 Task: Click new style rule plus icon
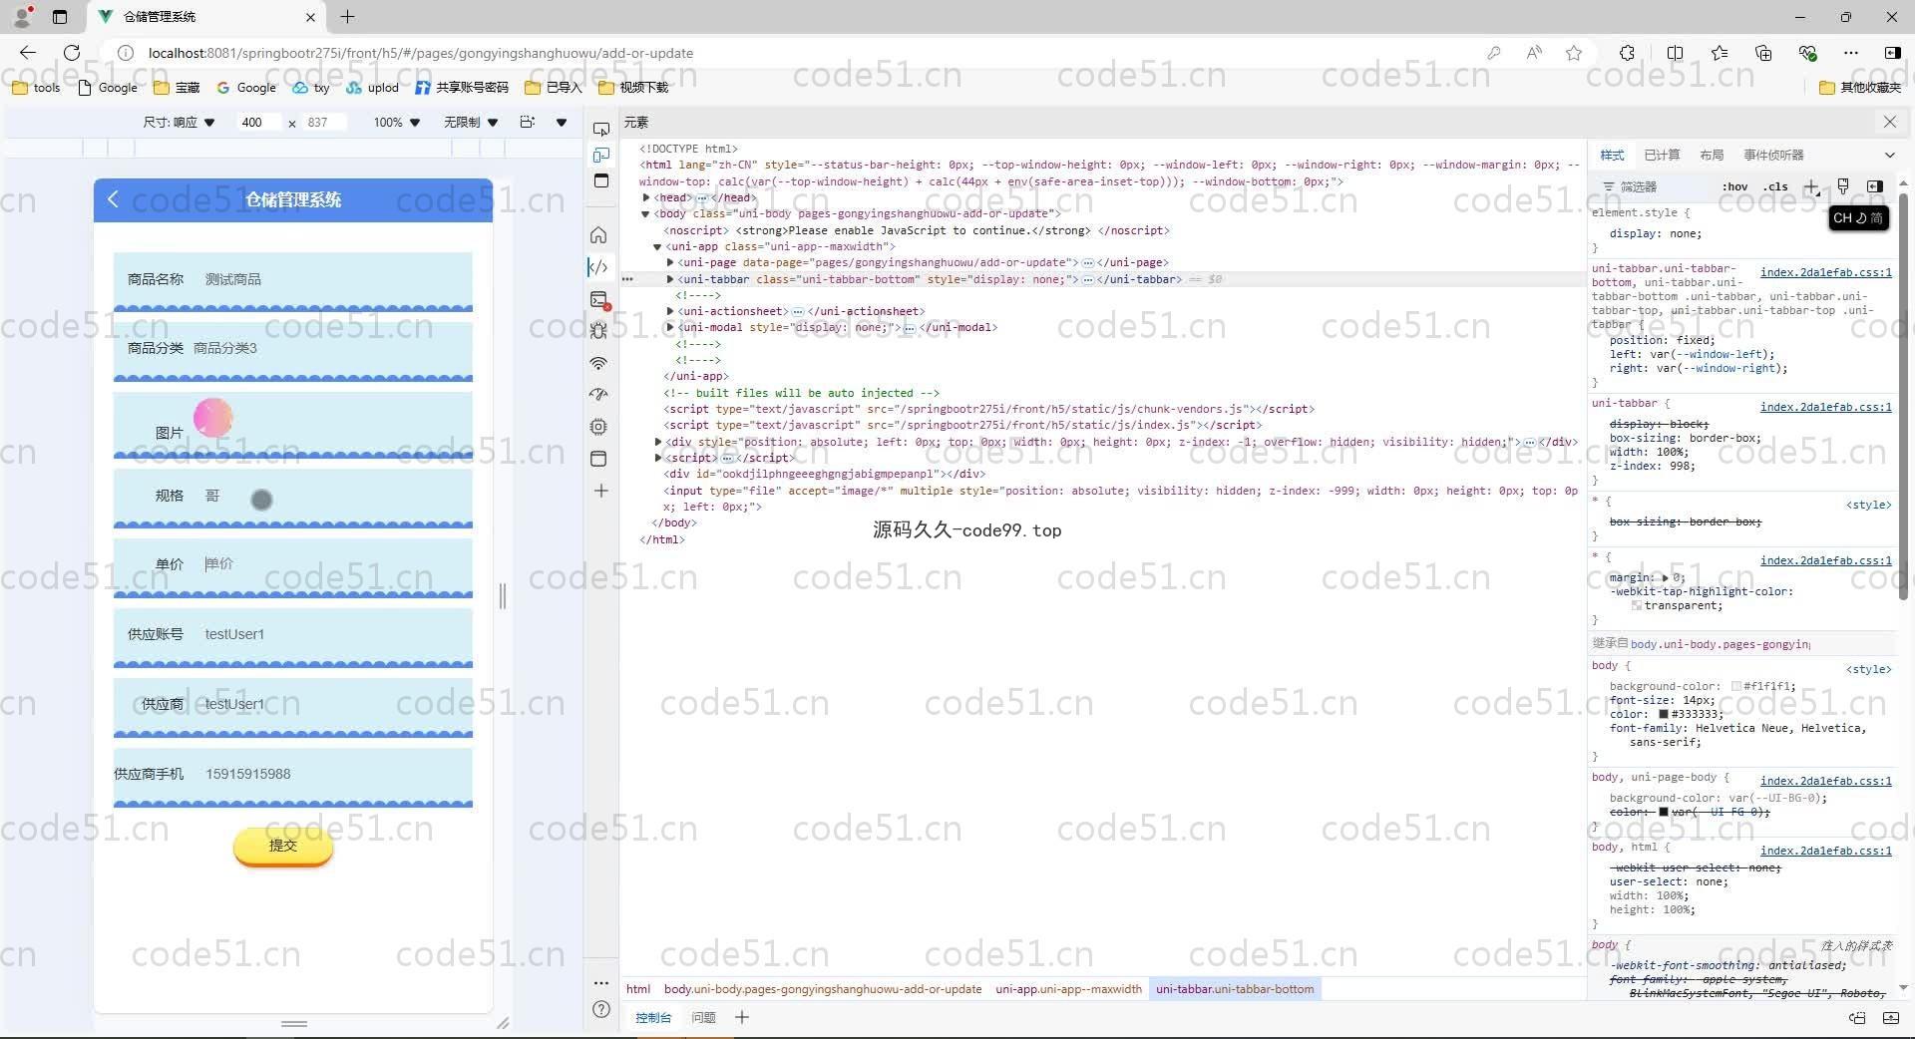point(1811,187)
